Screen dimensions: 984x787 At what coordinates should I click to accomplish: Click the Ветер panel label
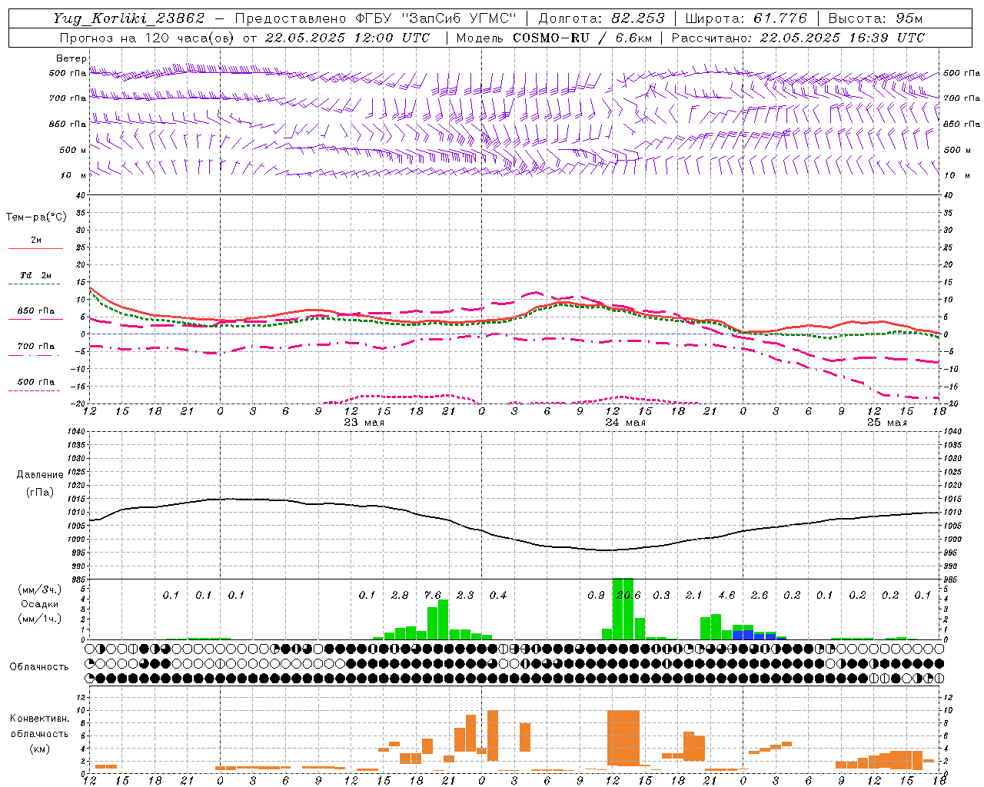71,58
